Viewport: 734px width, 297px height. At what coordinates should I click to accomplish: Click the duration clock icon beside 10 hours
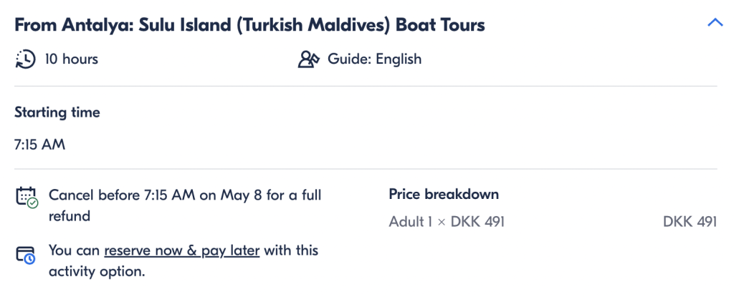tap(25, 59)
